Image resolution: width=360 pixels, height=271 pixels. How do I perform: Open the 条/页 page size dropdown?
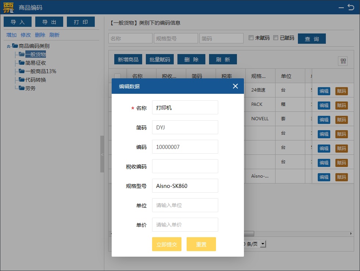(263, 244)
